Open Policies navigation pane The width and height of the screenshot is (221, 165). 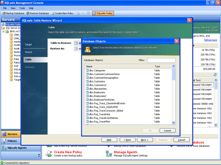(11, 141)
